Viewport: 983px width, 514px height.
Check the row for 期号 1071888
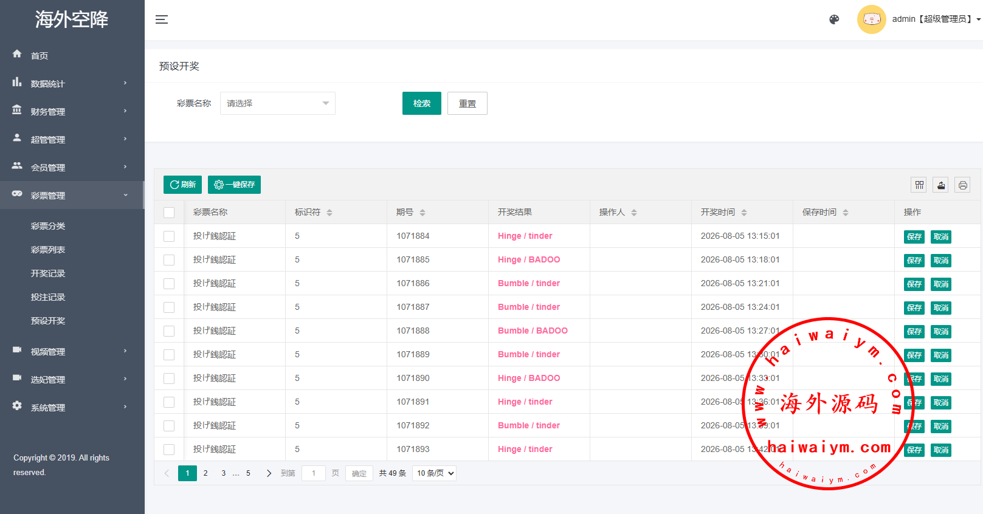(x=169, y=331)
